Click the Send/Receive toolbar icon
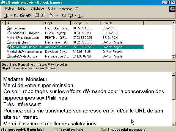 52,15
